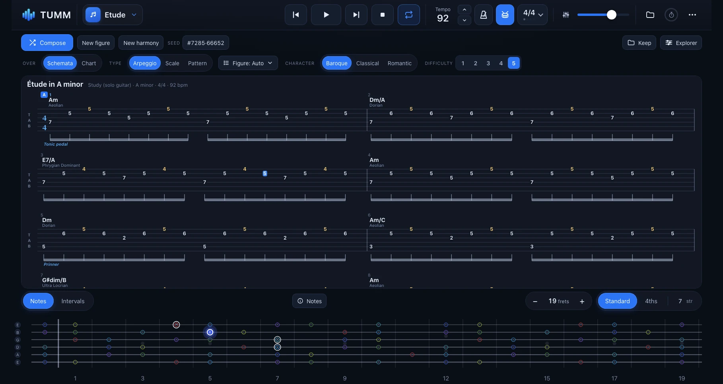Open the folder icon in top bar
This screenshot has width=723, height=384.
pos(650,15)
